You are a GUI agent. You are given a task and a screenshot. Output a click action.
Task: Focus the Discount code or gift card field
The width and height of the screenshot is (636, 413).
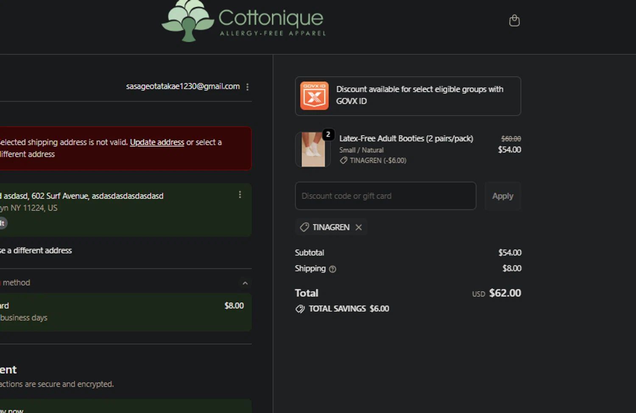pos(385,196)
